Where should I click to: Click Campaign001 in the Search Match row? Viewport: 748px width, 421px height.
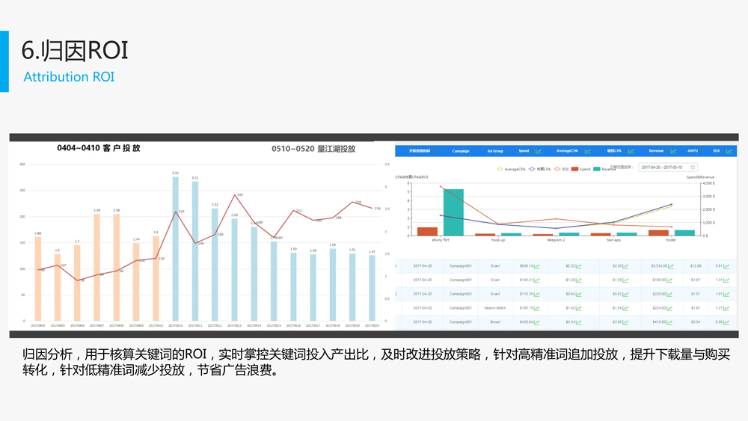pyautogui.click(x=461, y=308)
